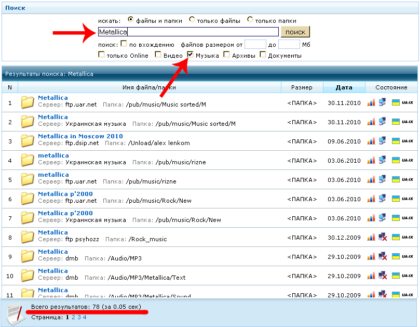Click the folder icon in row 8
The width and height of the screenshot is (420, 327).
point(28,237)
